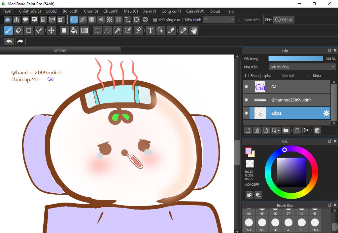Open the color palette icon in Màu panel
This screenshot has width=338, height=233.
coord(249,195)
